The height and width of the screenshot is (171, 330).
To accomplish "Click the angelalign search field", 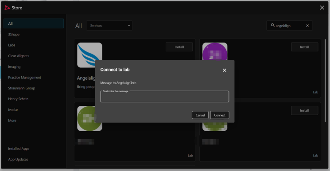I will [x=289, y=26].
